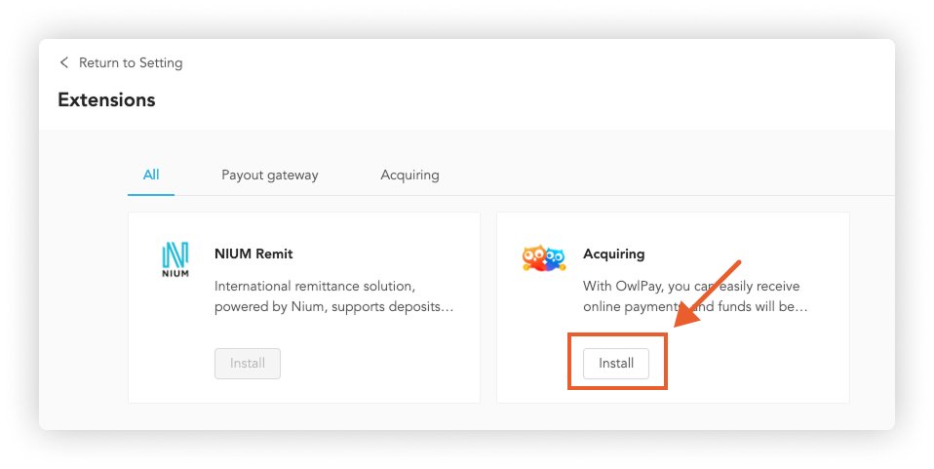Click the orange highlight box border
Viewport: 934px width, 469px height.
[569, 362]
